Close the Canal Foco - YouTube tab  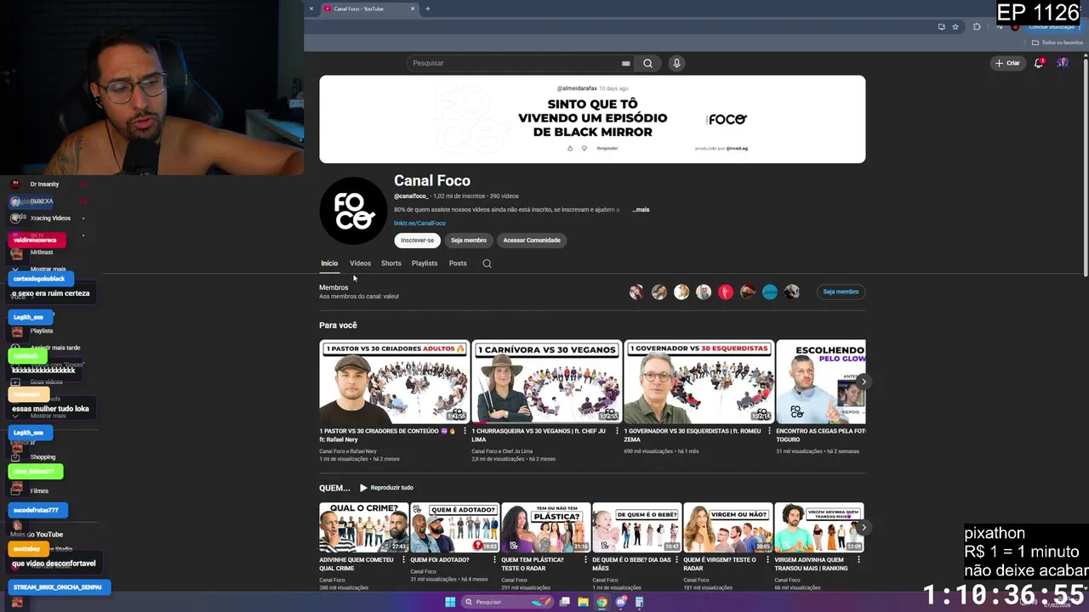point(413,8)
